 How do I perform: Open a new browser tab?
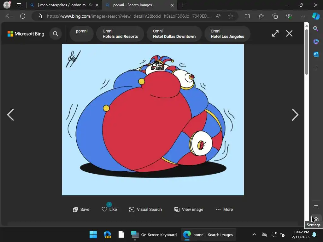[x=183, y=5]
